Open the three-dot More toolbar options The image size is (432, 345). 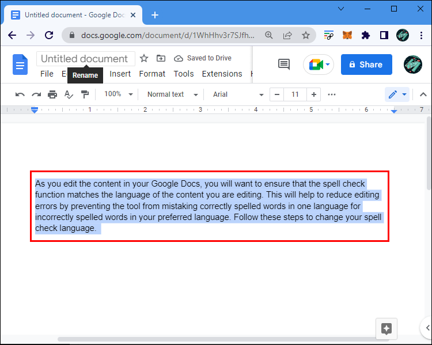332,94
